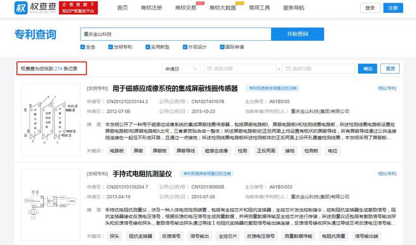
Task: Open the start date picker field
Action: tap(240, 69)
